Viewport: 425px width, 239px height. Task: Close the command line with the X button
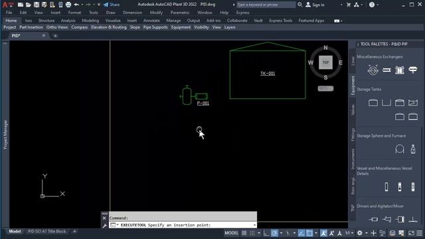(104, 218)
